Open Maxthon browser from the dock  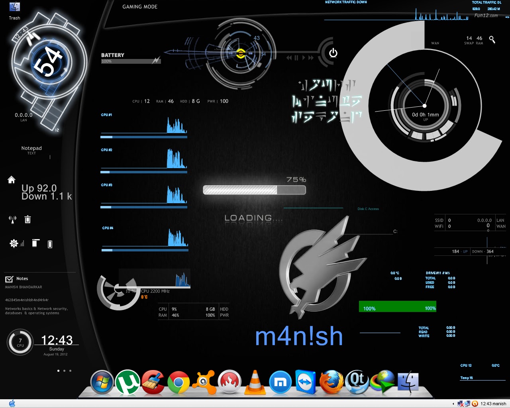(x=280, y=382)
